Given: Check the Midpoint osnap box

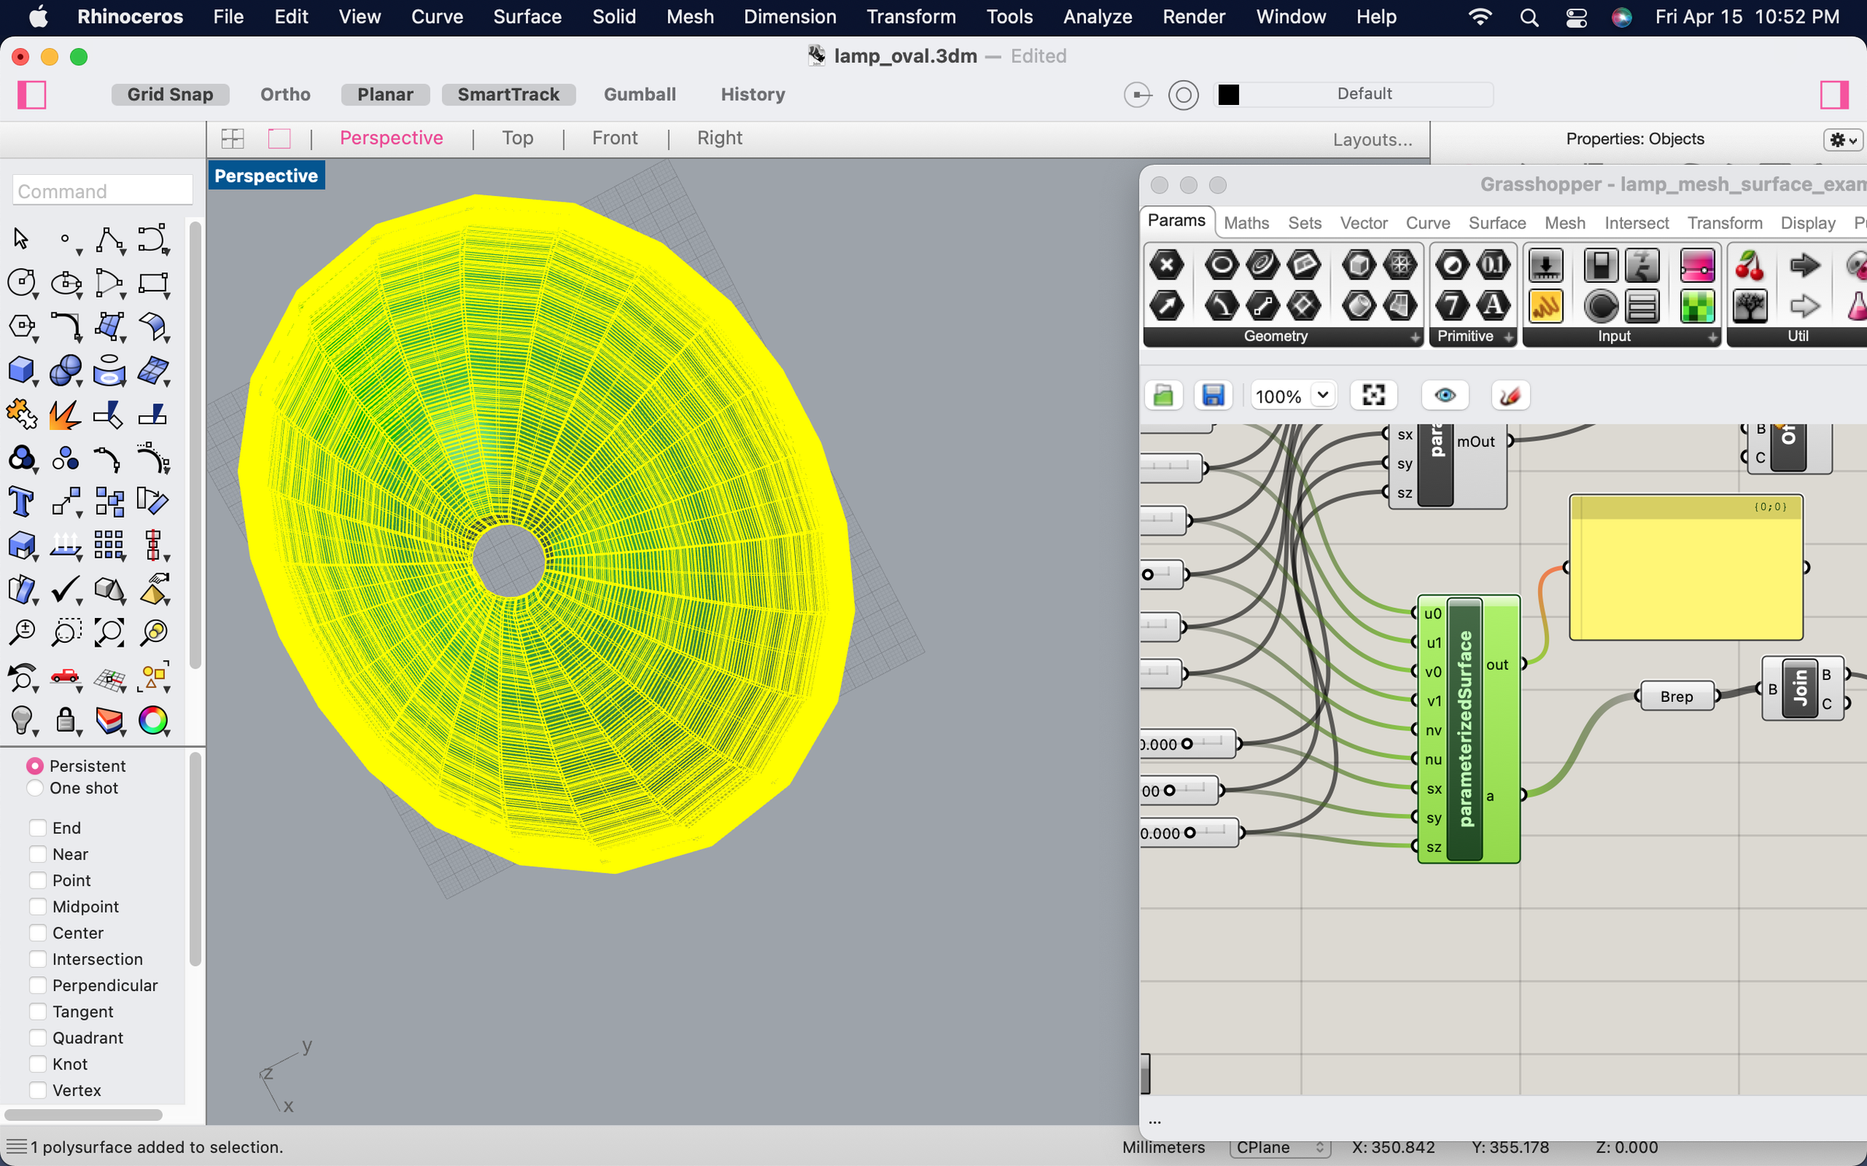Looking at the screenshot, I should [x=37, y=906].
